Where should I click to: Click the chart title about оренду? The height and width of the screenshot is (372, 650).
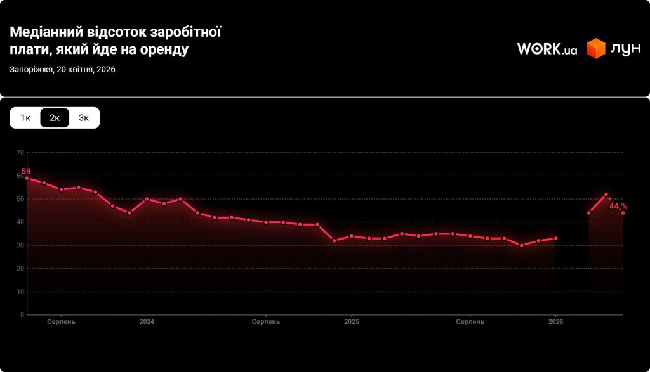coord(115,41)
